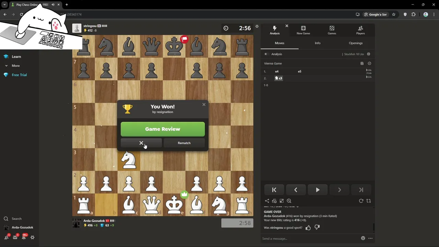Open a new browser tab
Screen dimensions: 439x247
67,5
